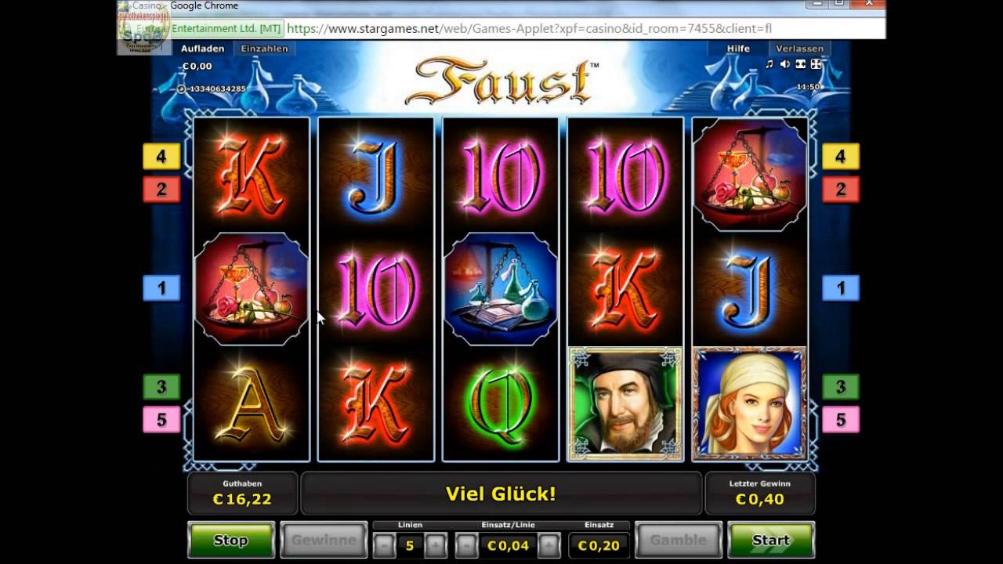Spin with the green Start button
The image size is (1003, 564).
pos(772,540)
